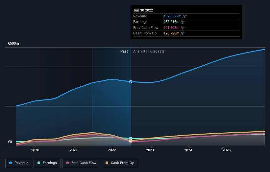Select the 2022 x-axis label
The image size is (270, 172).
click(x=112, y=150)
